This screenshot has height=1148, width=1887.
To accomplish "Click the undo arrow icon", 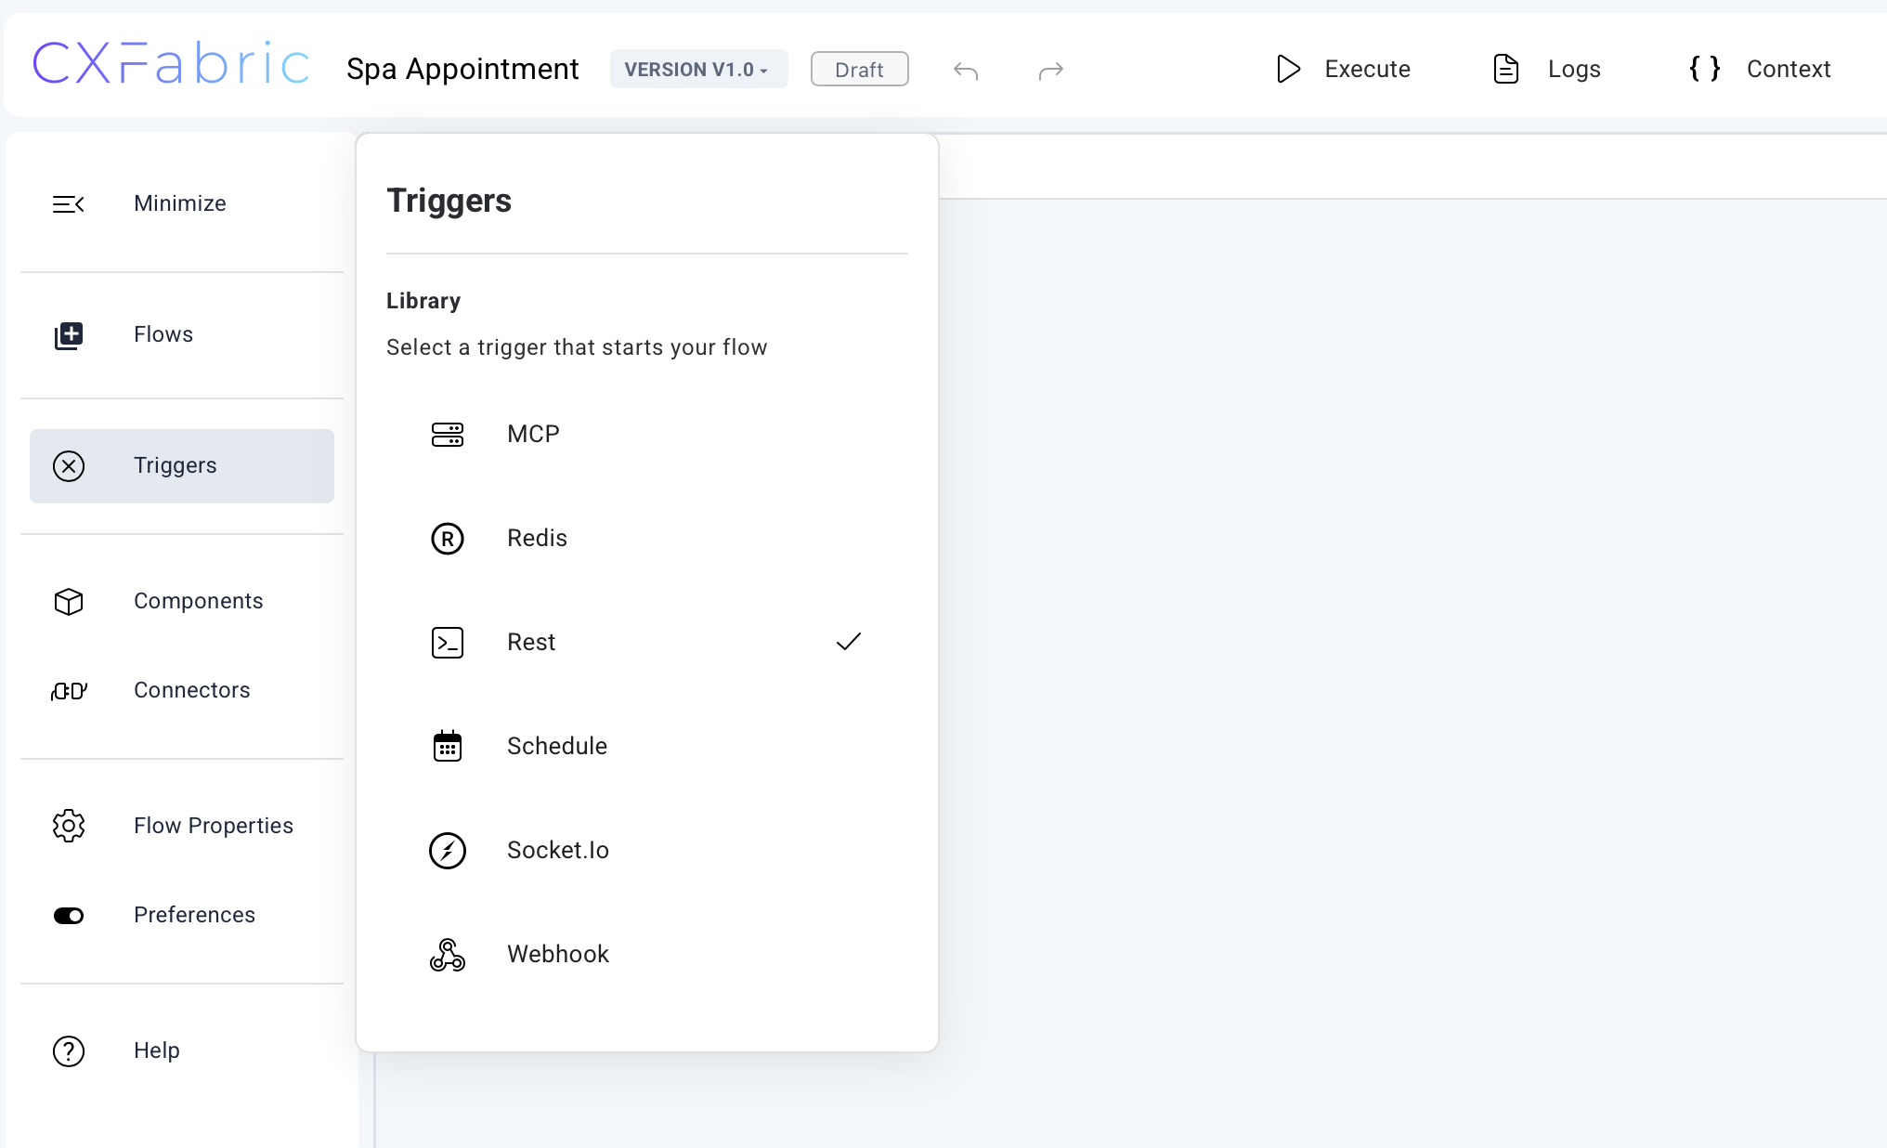I will [966, 71].
